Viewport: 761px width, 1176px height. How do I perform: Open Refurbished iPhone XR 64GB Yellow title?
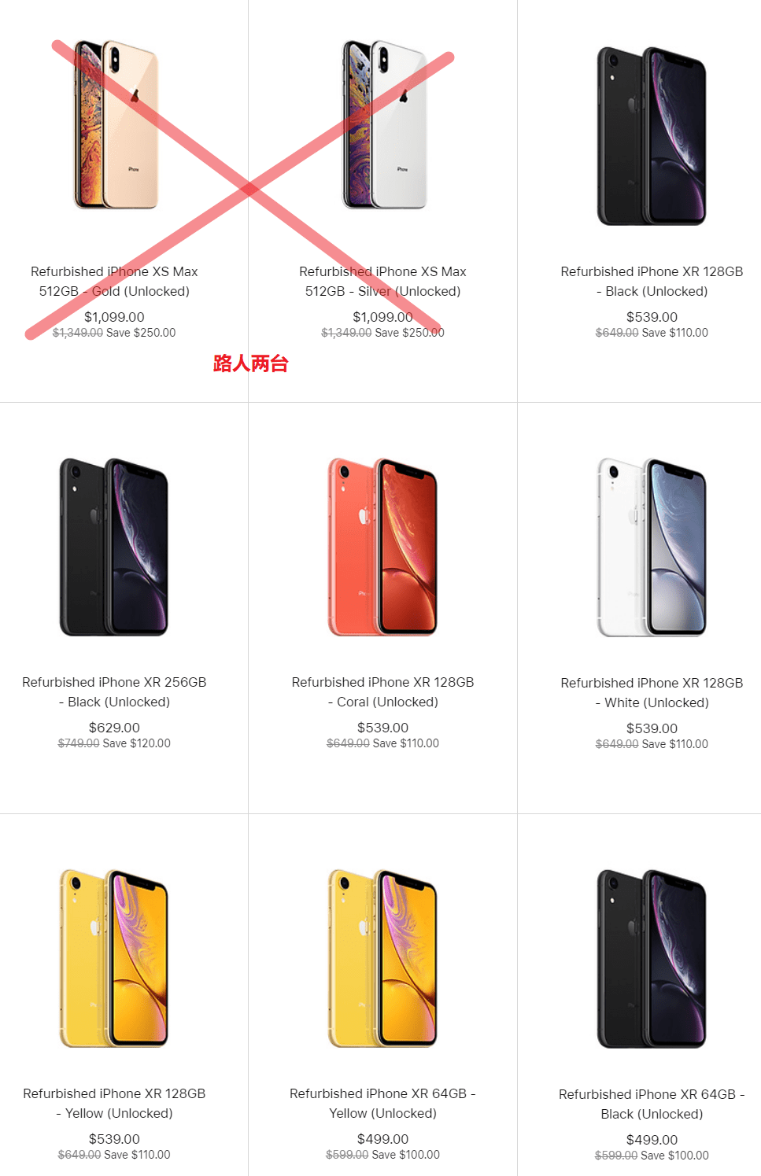click(382, 1103)
